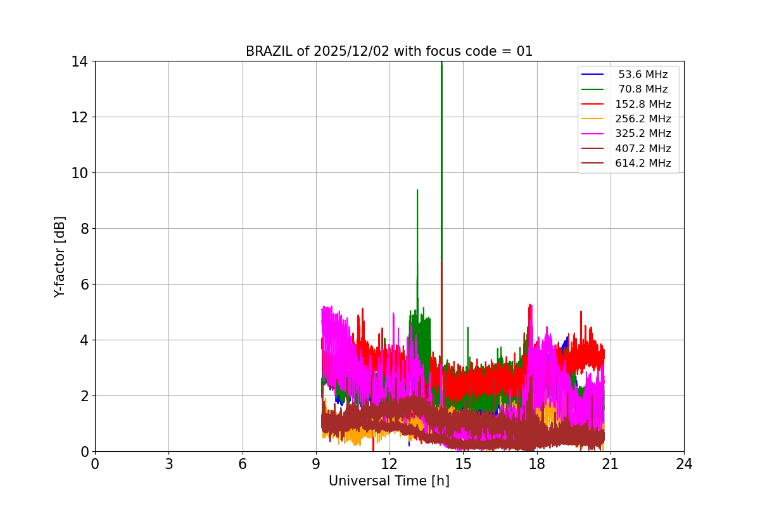Click the magenta 325.2 MHz legend line
Viewport: 760px width, 507px height.
593,134
